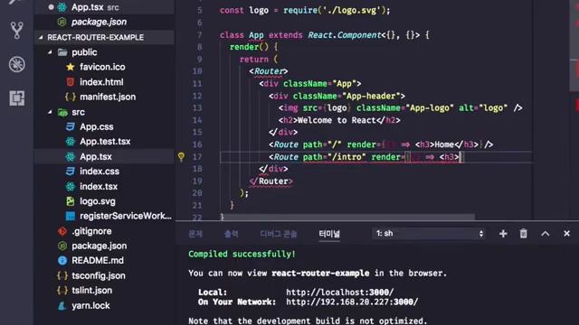Click the unsaved dot beside App.tsx
This screenshot has height=325, width=579.
point(51,7)
